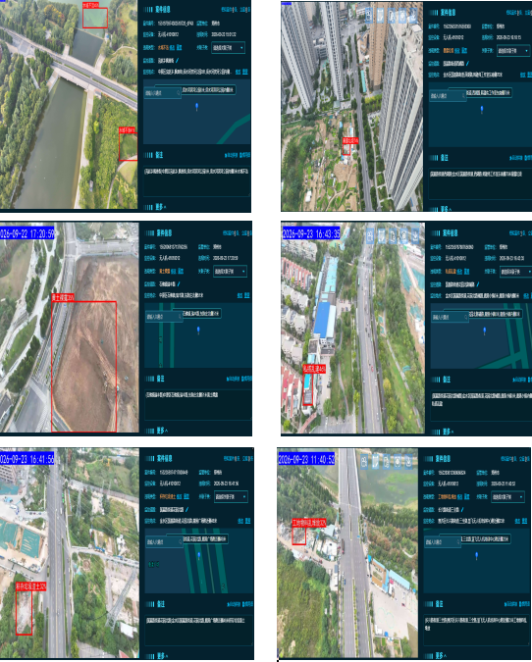
Task: Click the map search field in the 11:40:52 panel
Action: [442, 541]
